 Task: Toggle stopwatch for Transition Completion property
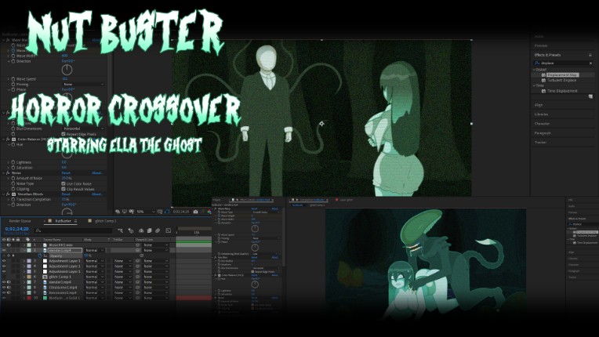[13, 199]
